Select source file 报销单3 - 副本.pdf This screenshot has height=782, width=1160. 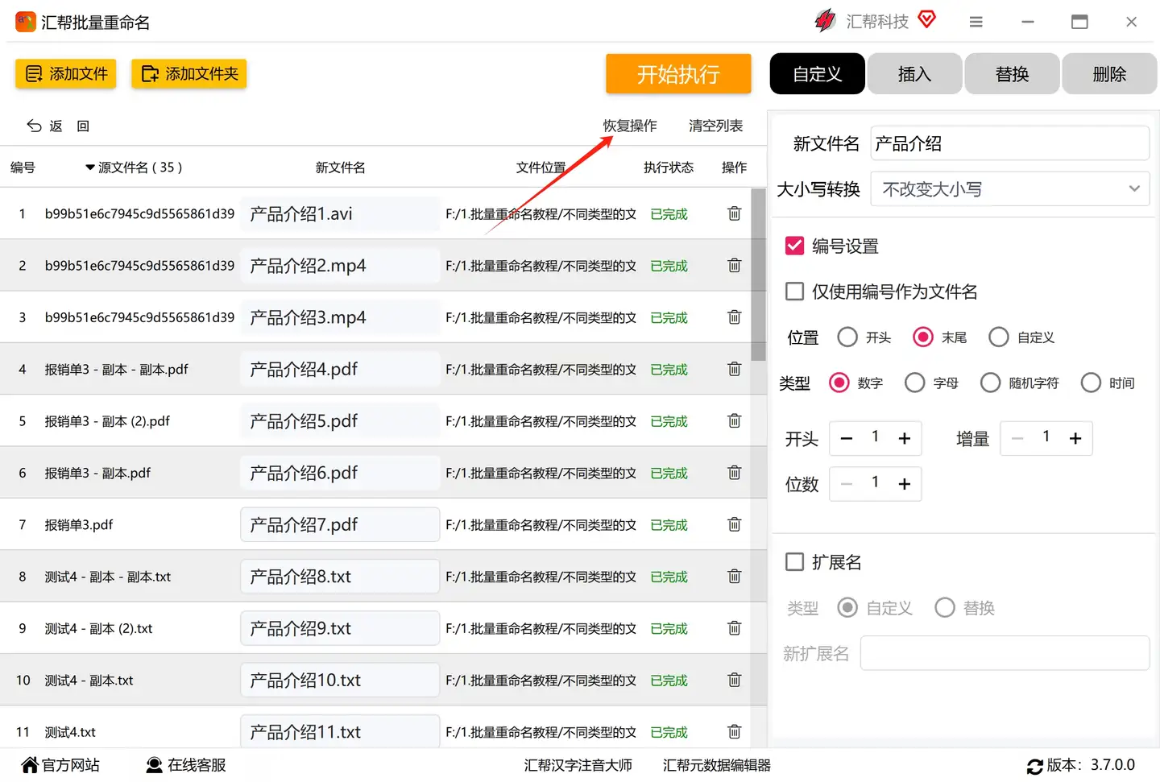coord(97,473)
